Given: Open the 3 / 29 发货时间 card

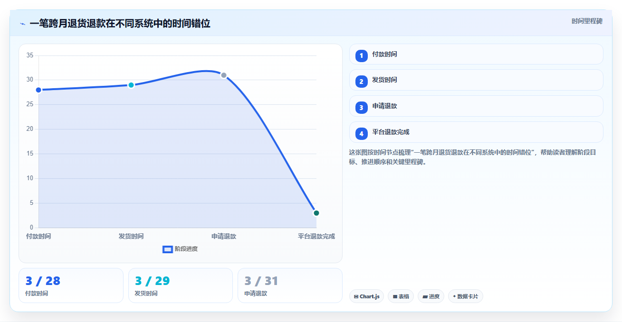Looking at the screenshot, I should point(181,285).
